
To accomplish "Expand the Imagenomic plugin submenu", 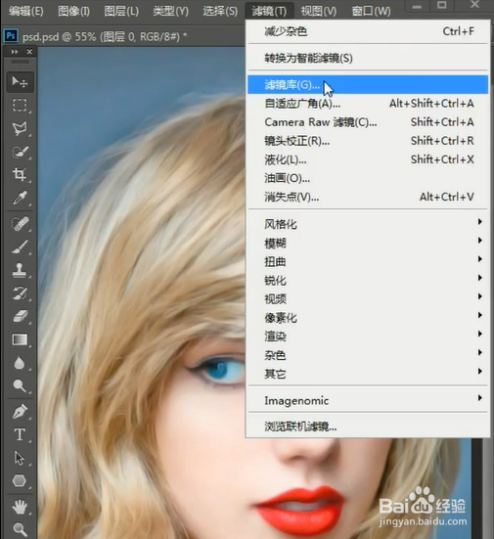I will 368,400.
